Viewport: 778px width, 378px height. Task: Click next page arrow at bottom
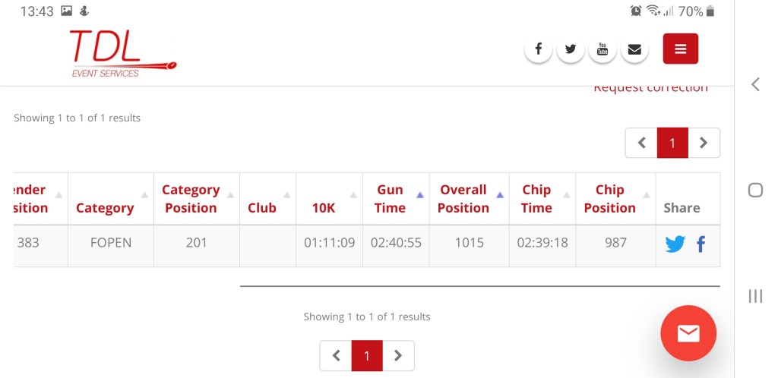[398, 355]
